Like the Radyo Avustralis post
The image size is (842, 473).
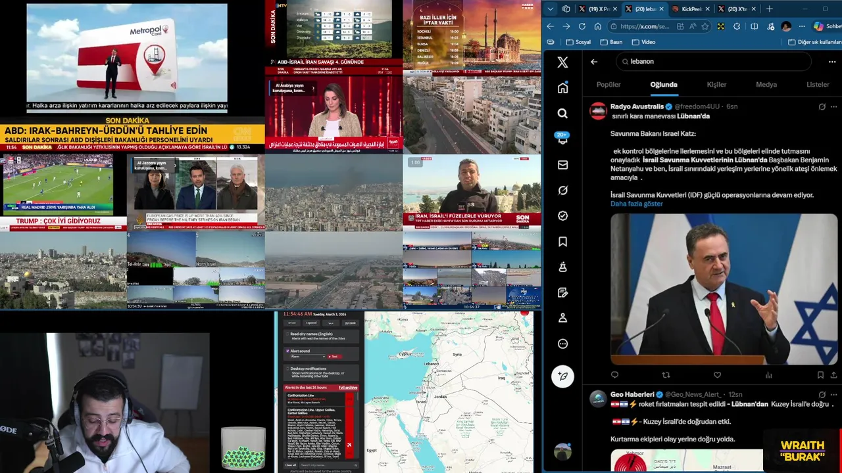(717, 375)
